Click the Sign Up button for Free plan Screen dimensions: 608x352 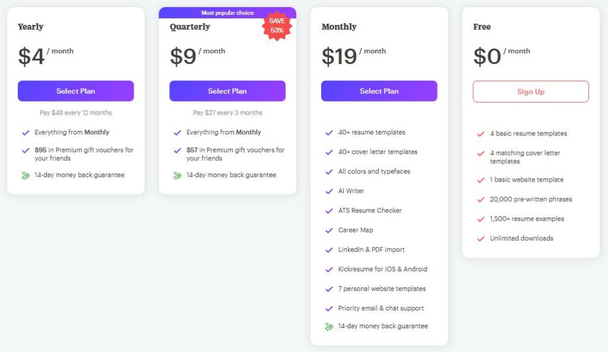[x=530, y=92]
